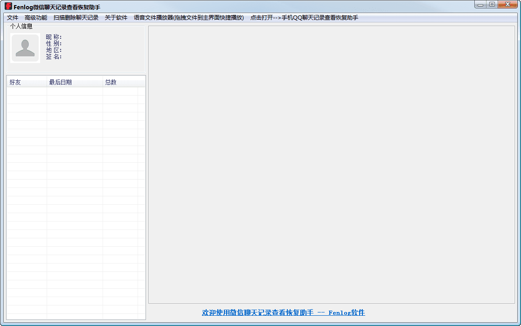The height and width of the screenshot is (326, 521).
Task: Click the 个人信息 group box title
Action: pos(21,27)
